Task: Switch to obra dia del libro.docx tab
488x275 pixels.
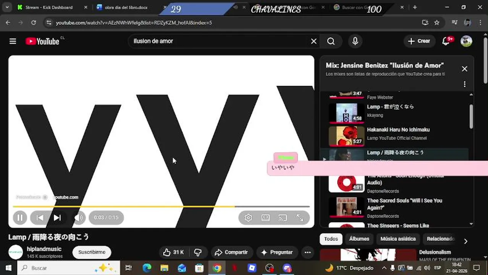Action: [126, 7]
